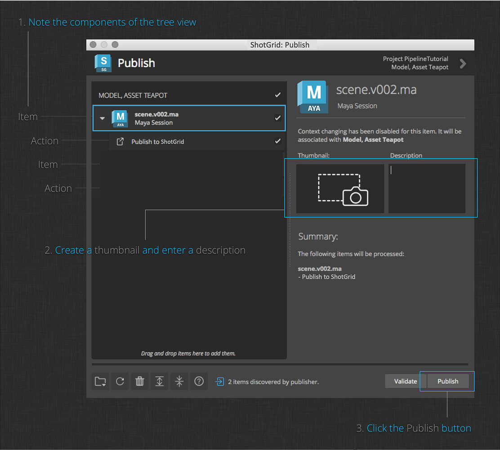Click the ShotGrid SG logo icon
500x450 pixels.
(x=103, y=63)
